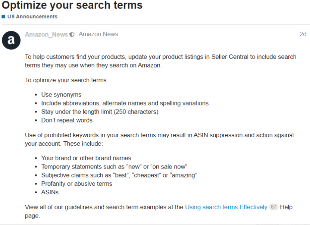Click the "2d" post timestamp
Screen dimensions: 310x225
(303, 34)
